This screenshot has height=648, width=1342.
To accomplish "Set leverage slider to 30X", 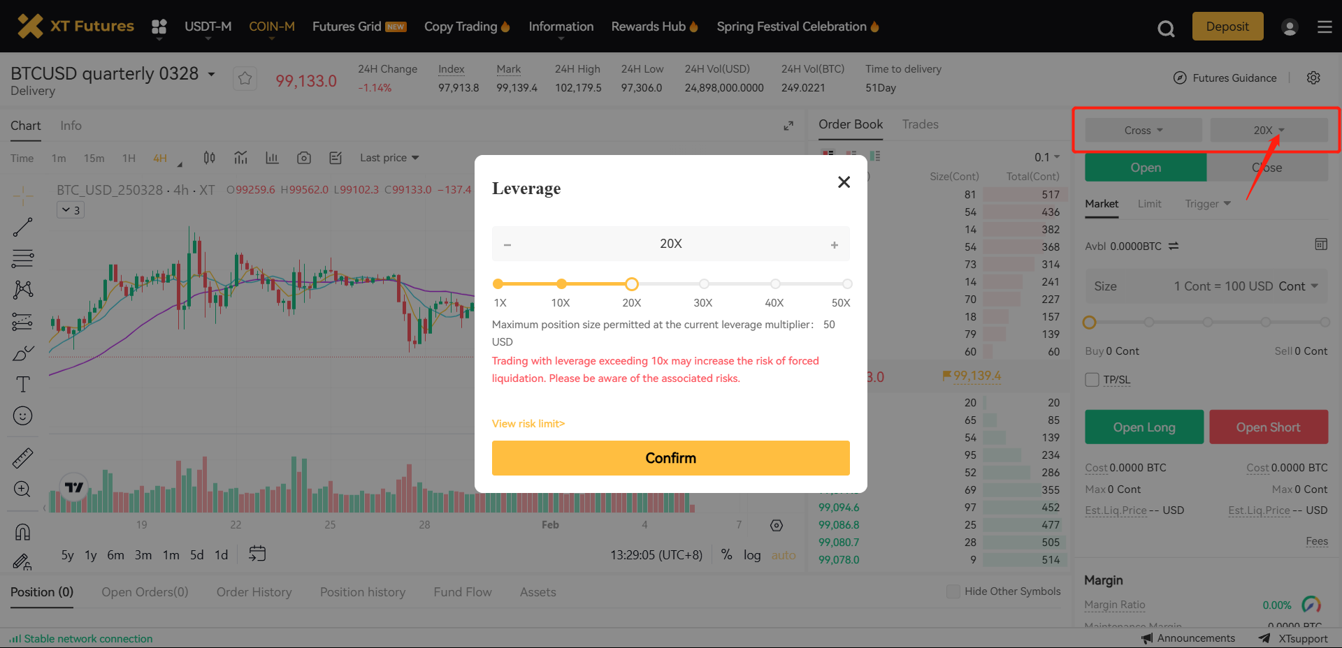I will (x=704, y=284).
